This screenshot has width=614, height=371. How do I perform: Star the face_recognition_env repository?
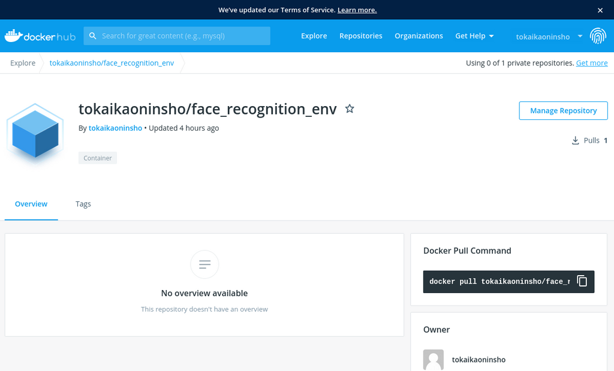[x=350, y=109]
